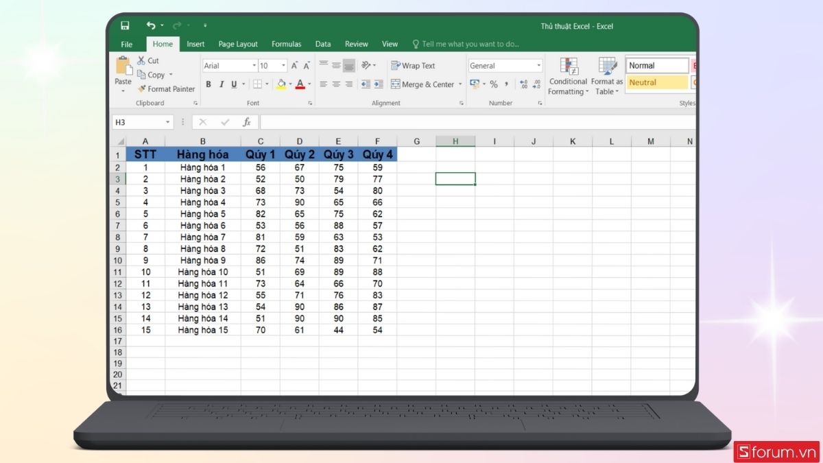Click the Save icon in title bar
Image resolution: width=823 pixels, height=463 pixels.
pos(125,26)
